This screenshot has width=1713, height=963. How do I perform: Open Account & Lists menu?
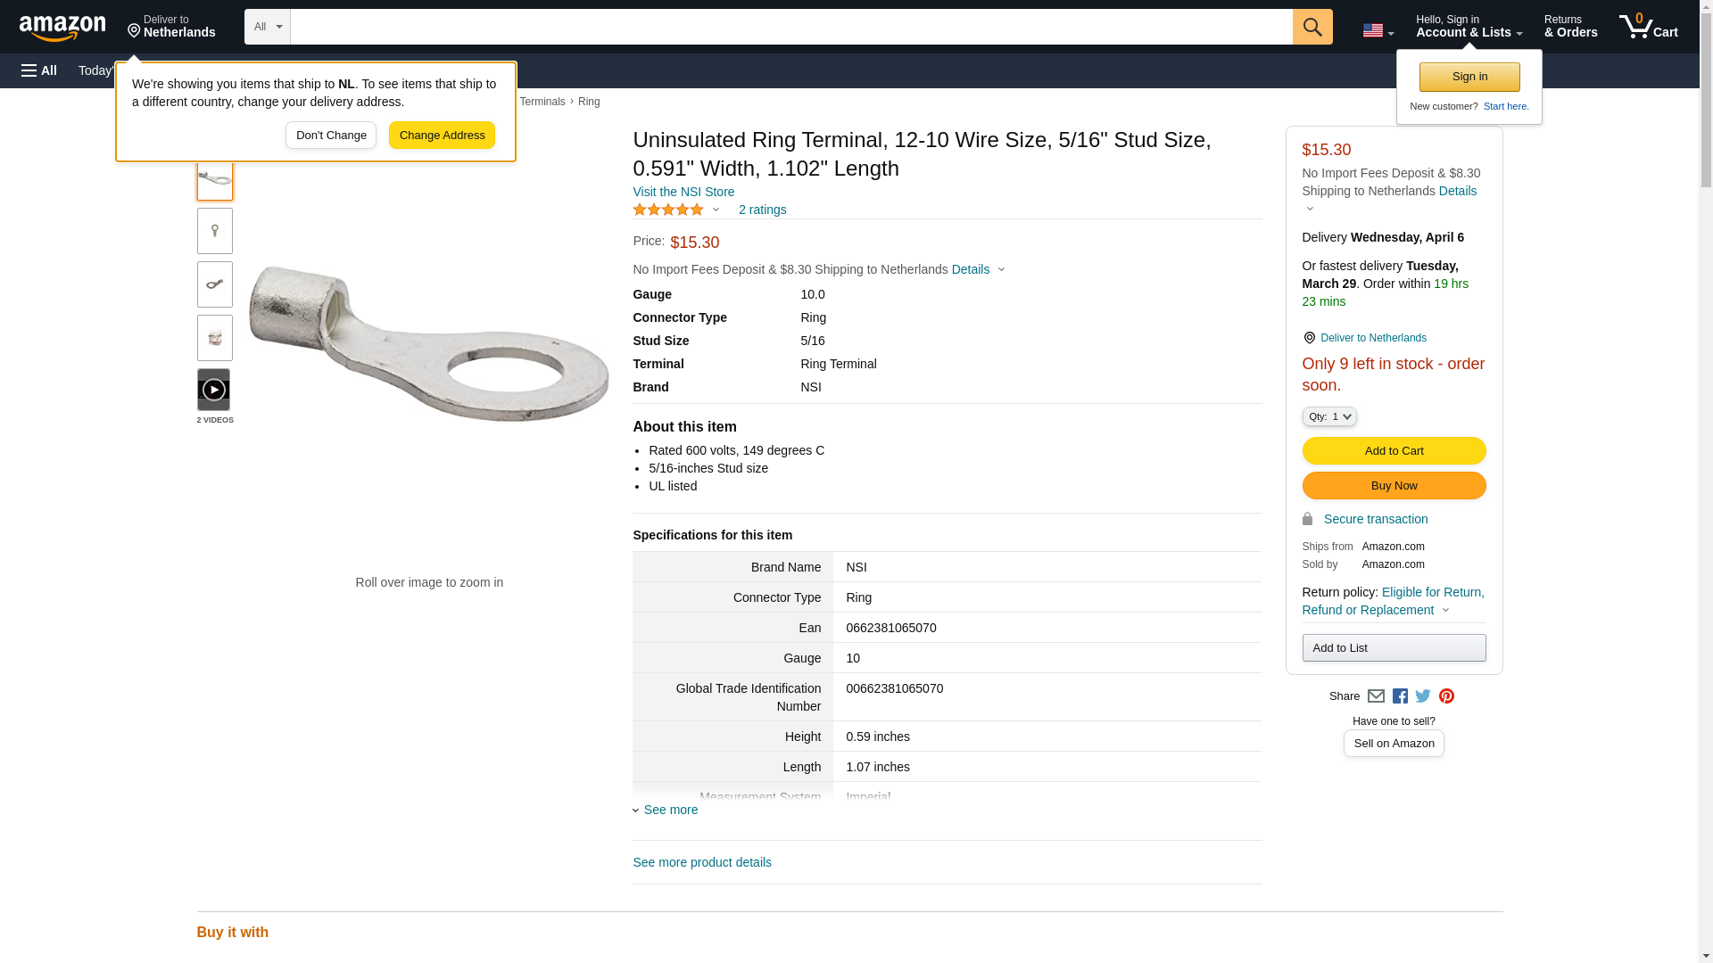pyautogui.click(x=1469, y=27)
